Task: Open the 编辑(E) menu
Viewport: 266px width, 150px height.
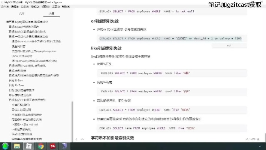Action: click(15, 7)
